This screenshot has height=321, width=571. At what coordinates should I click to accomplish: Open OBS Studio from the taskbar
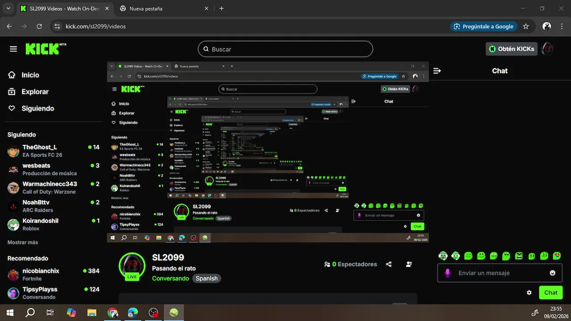153,313
